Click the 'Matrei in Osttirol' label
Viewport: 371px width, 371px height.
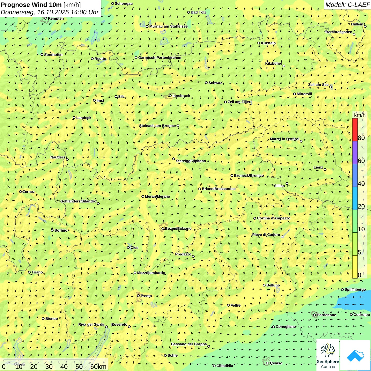(284, 139)
